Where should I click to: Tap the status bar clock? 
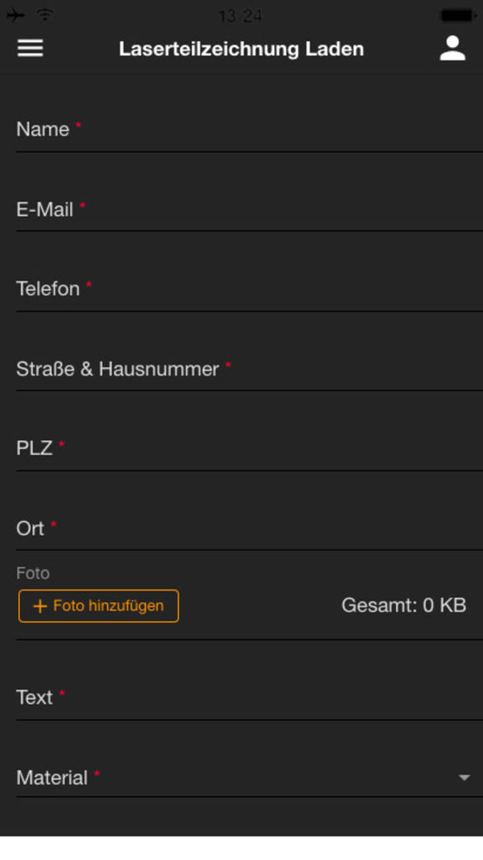point(241,17)
